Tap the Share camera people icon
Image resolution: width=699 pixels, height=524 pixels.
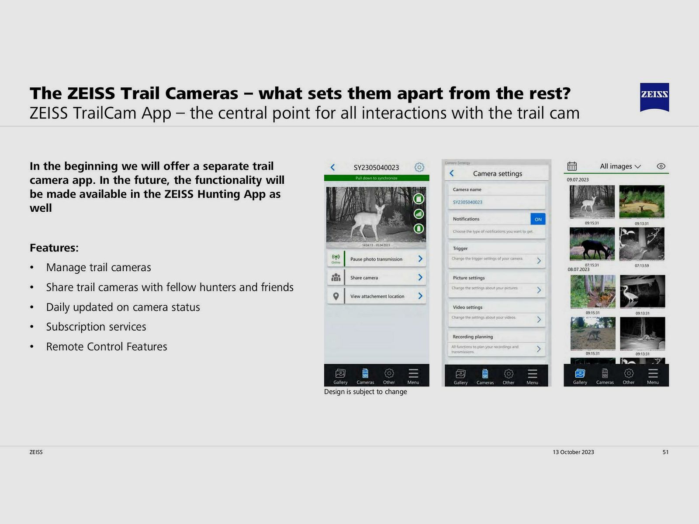[336, 277]
